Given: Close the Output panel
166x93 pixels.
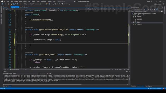Looking at the screenshot, I should click(129, 71).
